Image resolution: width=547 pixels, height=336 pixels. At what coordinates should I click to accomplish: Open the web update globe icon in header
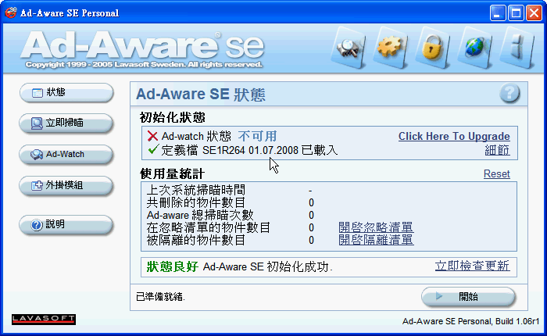coord(475,47)
